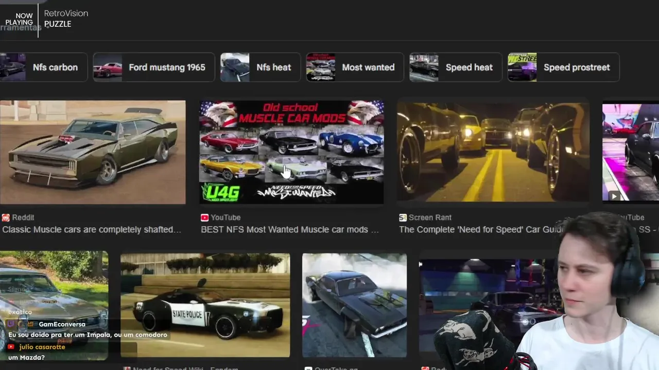This screenshot has height=370, width=659.
Task: Select the Speed prostreet filter chip
Action: 563,67
